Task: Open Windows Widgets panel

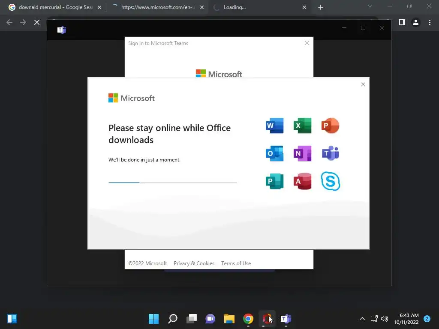Action: click(12, 319)
